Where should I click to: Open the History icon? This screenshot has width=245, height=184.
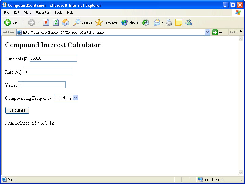145,22
